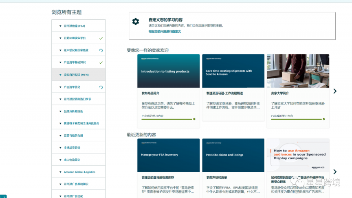Click the gear icon beside 自定义您的学习内容
This screenshot has height=198, width=352.
(x=136, y=22)
